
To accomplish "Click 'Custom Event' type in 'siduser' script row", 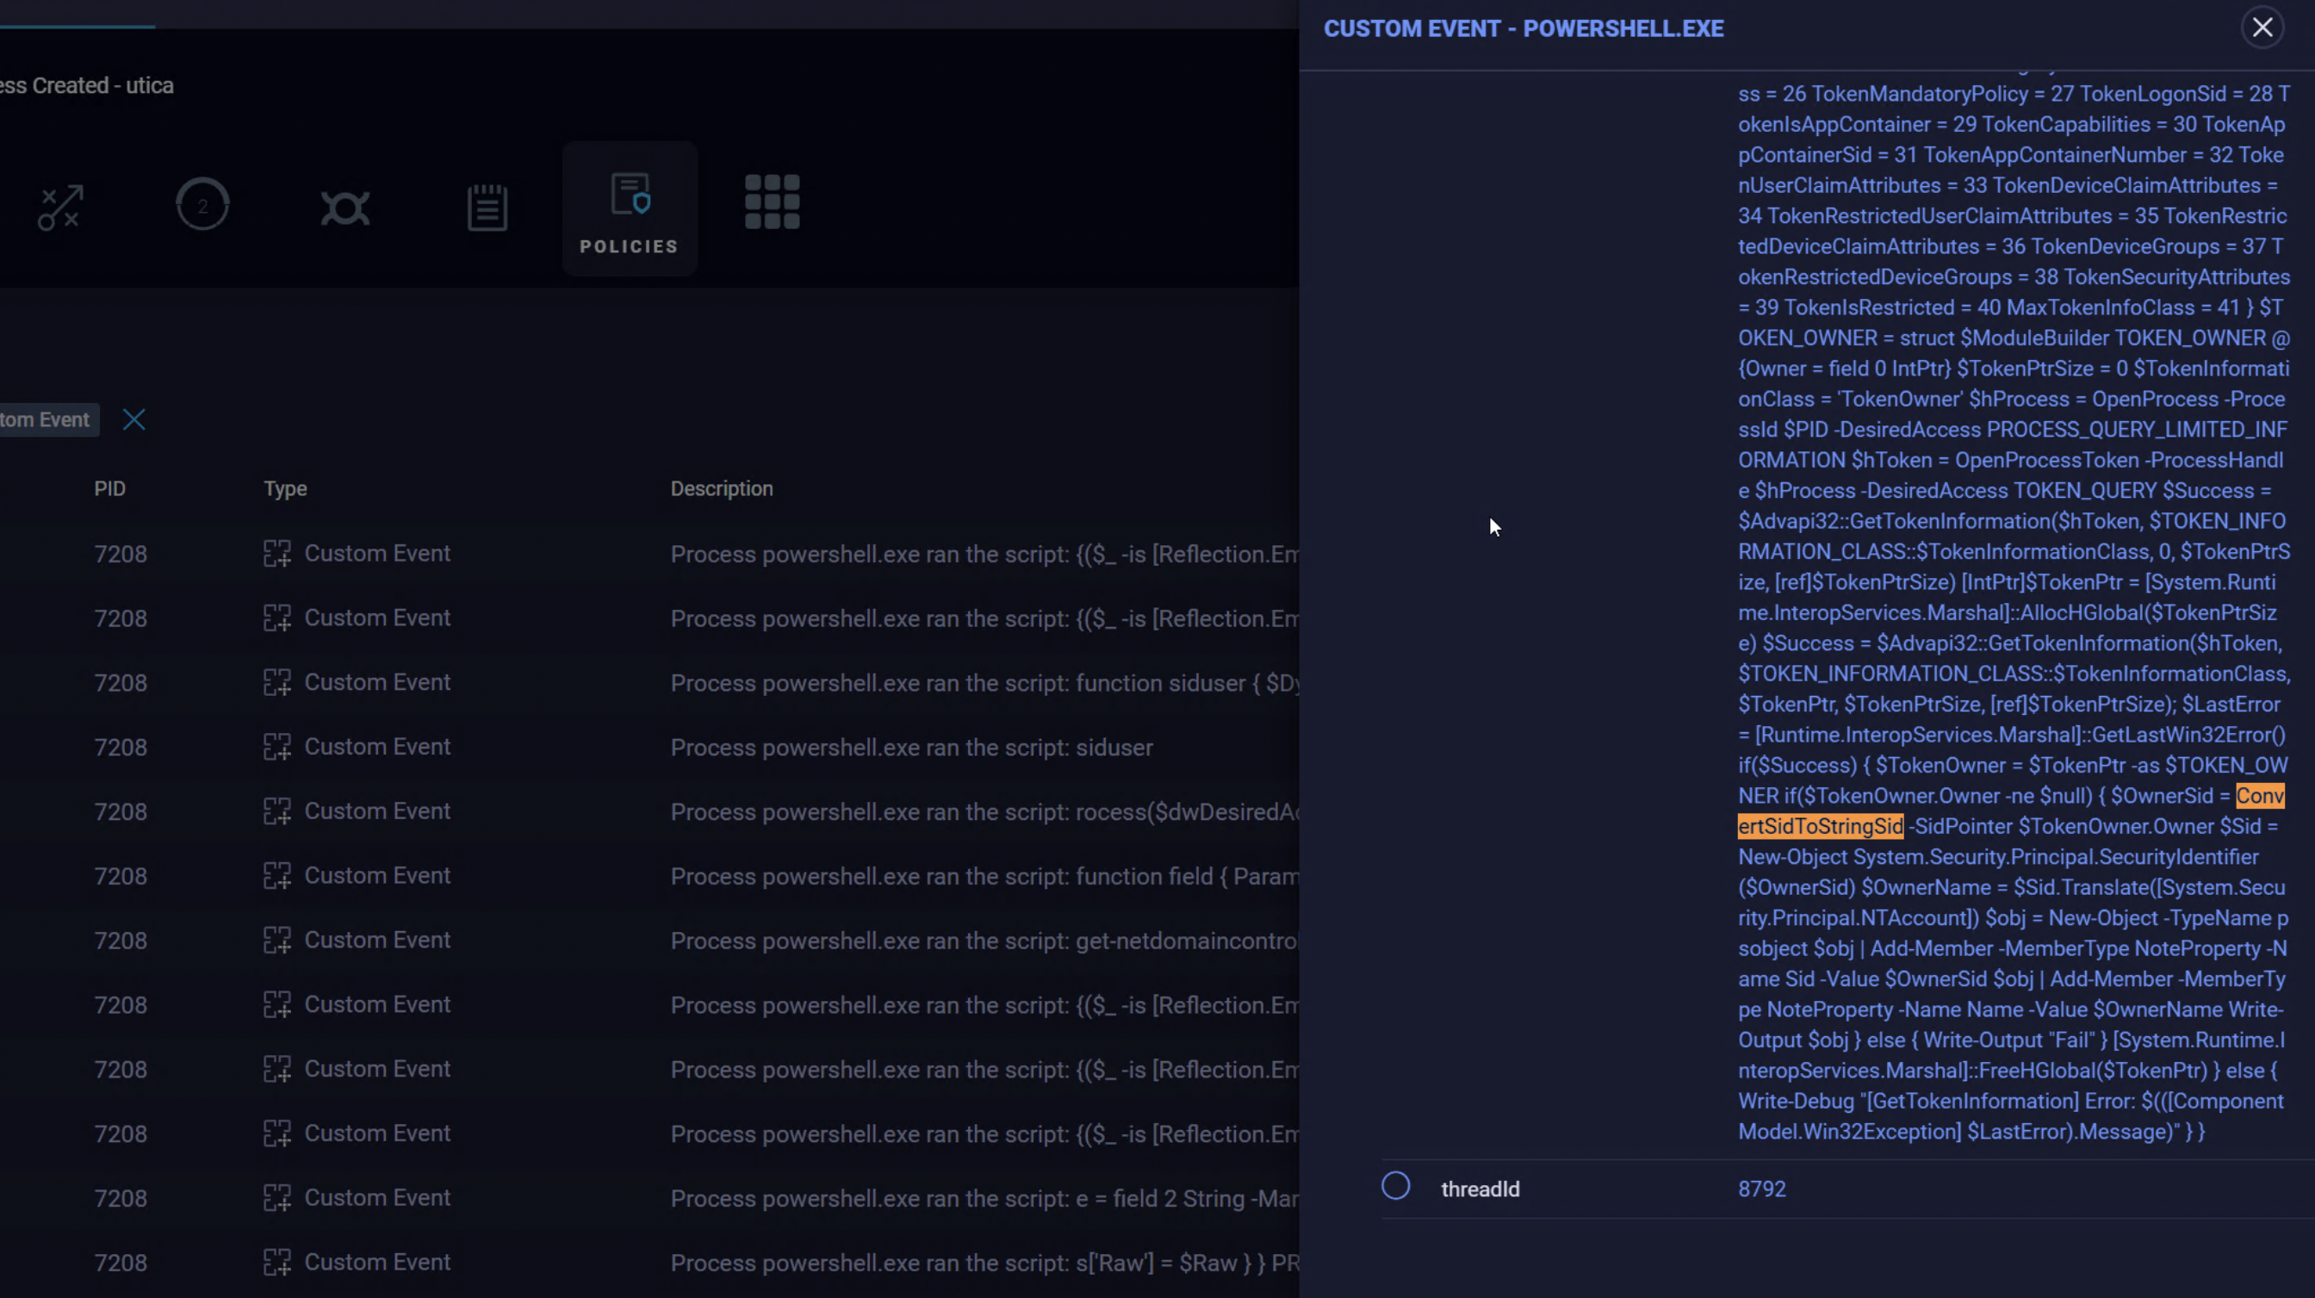I will click(377, 747).
